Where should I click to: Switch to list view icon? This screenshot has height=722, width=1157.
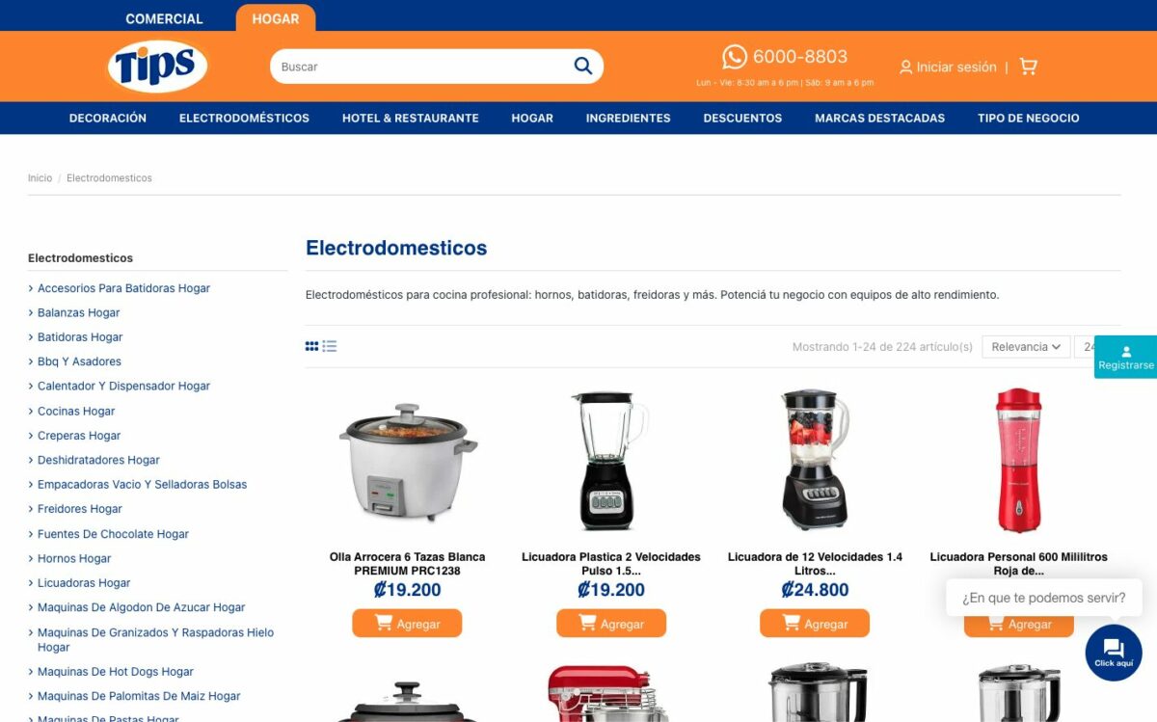[x=330, y=346]
